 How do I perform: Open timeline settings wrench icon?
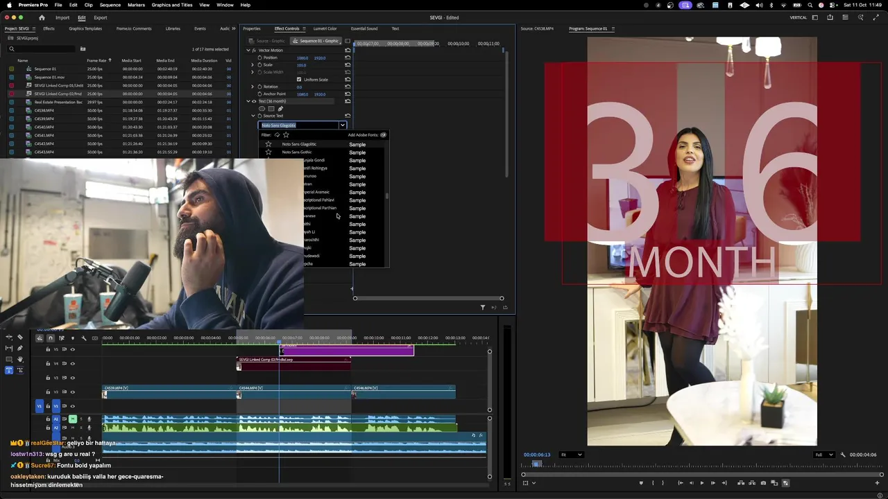point(84,338)
